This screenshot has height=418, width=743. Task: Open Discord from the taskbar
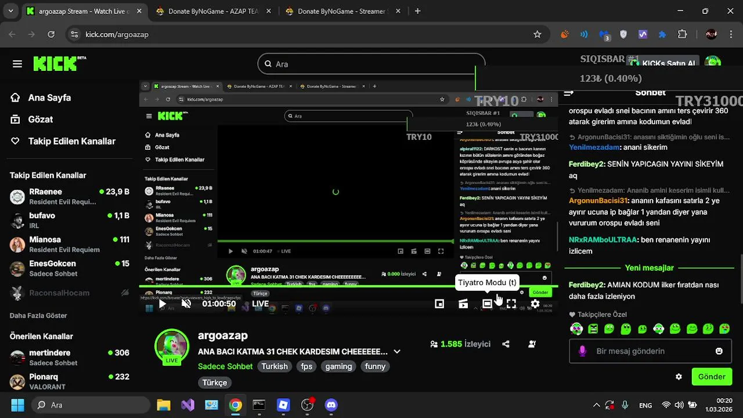click(x=331, y=405)
